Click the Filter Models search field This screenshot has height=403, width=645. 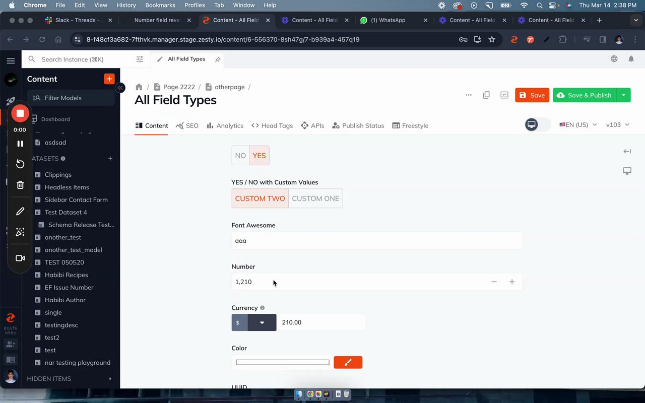(71, 98)
